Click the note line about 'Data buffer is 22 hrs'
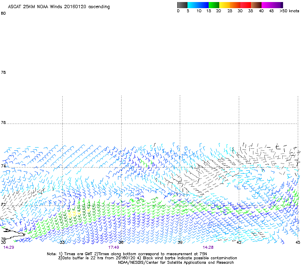Screen dimensions: 301x265 (147, 258)
